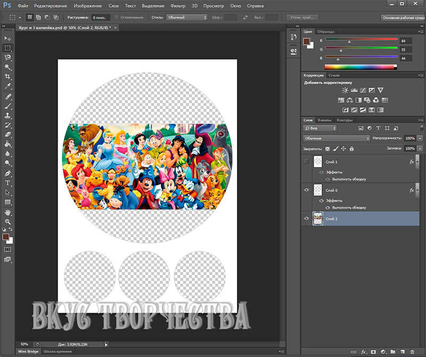Add Curves adjustment
This screenshot has height=357, width=426.
click(363, 90)
